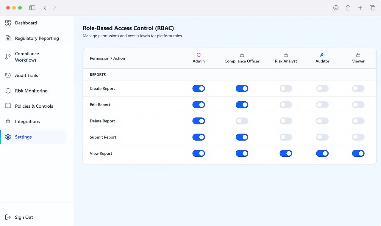This screenshot has width=381, height=226.
Task: Click the Permission / Action column header
Action: (x=107, y=58)
